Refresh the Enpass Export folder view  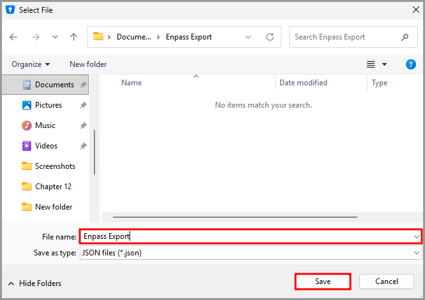[270, 37]
